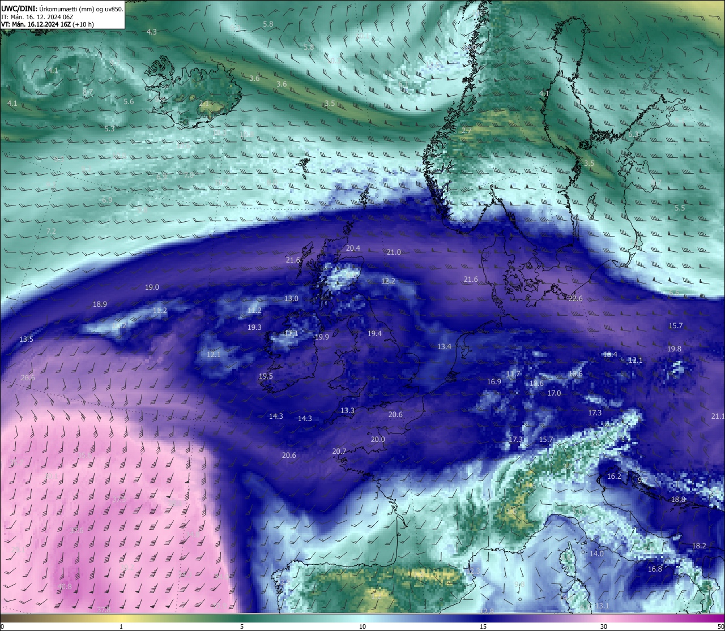
Task: Click the 5.5 value label
Action: click(680, 208)
